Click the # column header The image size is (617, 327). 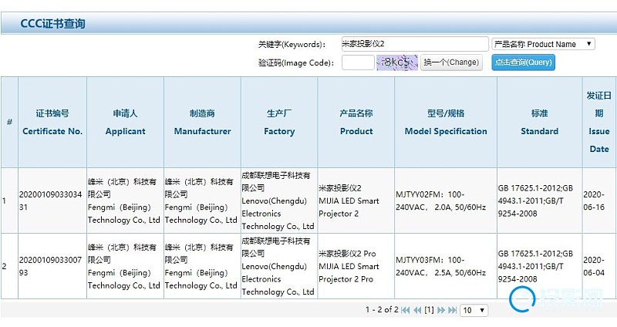coord(9,123)
